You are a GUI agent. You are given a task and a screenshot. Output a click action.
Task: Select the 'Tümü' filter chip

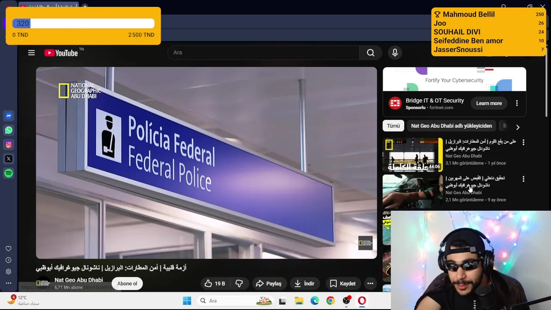pos(393,126)
